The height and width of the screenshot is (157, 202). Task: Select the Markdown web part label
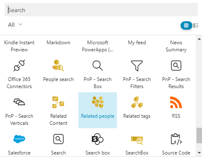pyautogui.click(x=58, y=43)
